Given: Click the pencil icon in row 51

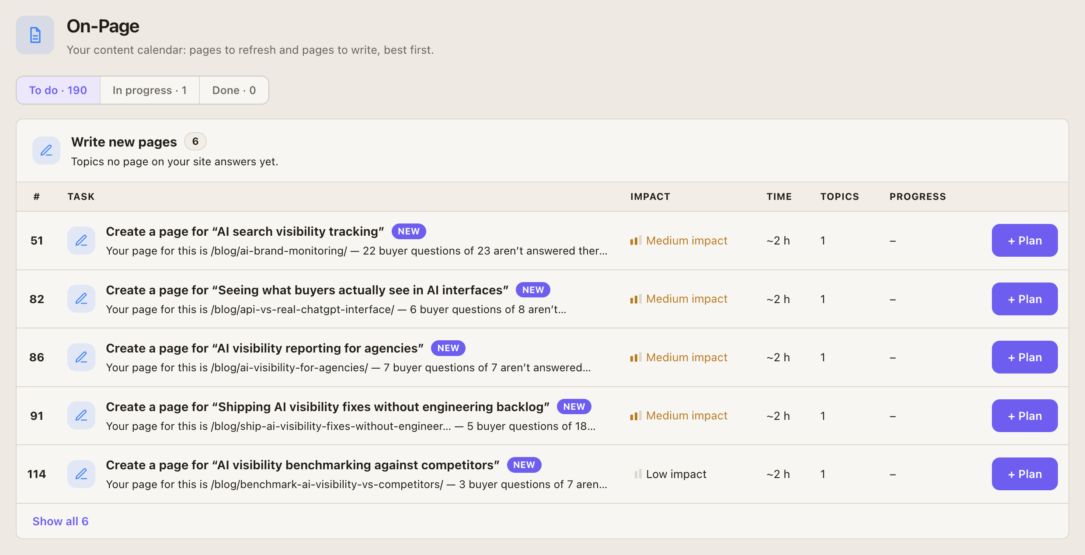Looking at the screenshot, I should coord(81,241).
